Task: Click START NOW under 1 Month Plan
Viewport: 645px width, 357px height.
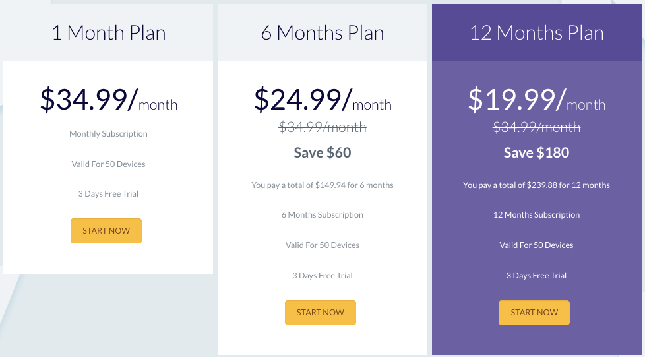Action: 106,231
